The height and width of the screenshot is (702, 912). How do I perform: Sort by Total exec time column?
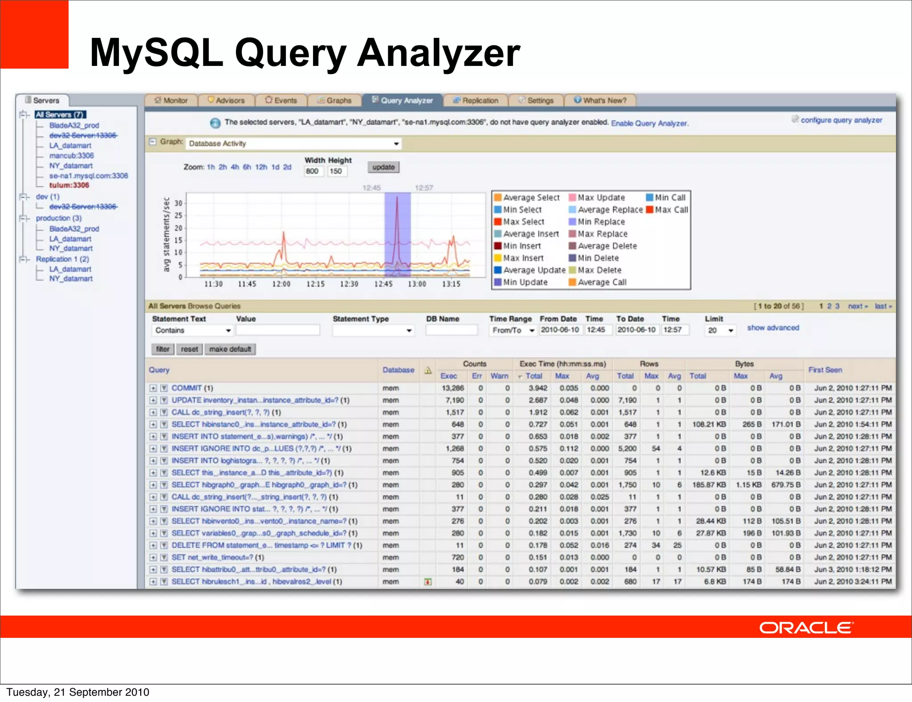pyautogui.click(x=533, y=376)
